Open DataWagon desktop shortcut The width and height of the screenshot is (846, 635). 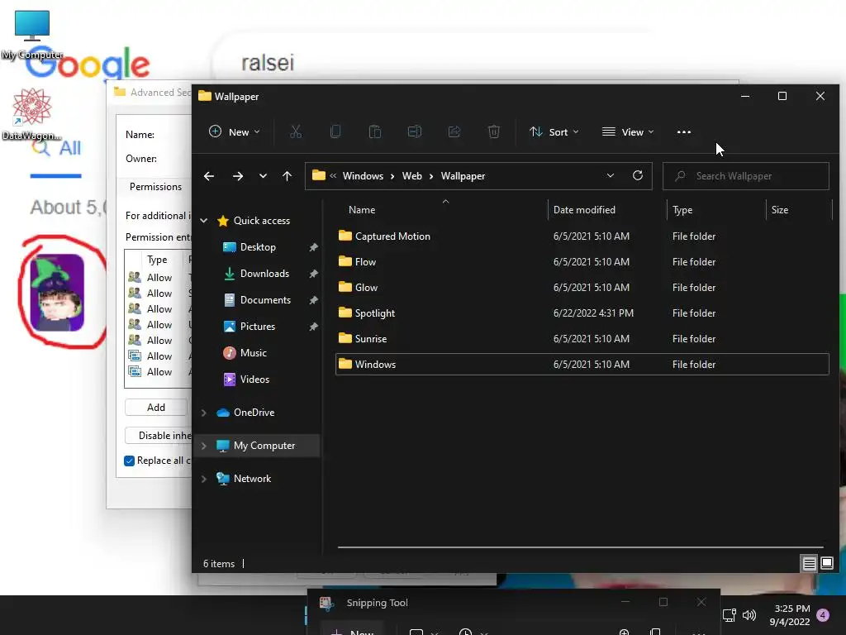tap(32, 114)
